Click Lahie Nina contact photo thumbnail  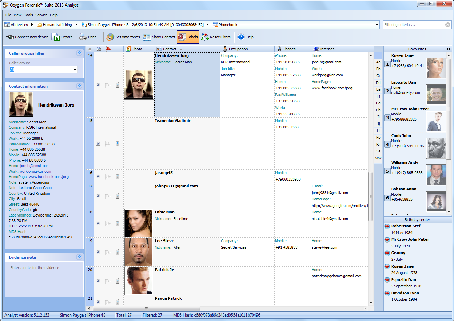[x=139, y=223]
